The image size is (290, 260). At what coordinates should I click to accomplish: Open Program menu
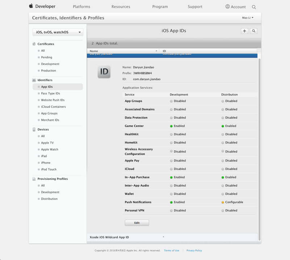(x=160, y=7)
